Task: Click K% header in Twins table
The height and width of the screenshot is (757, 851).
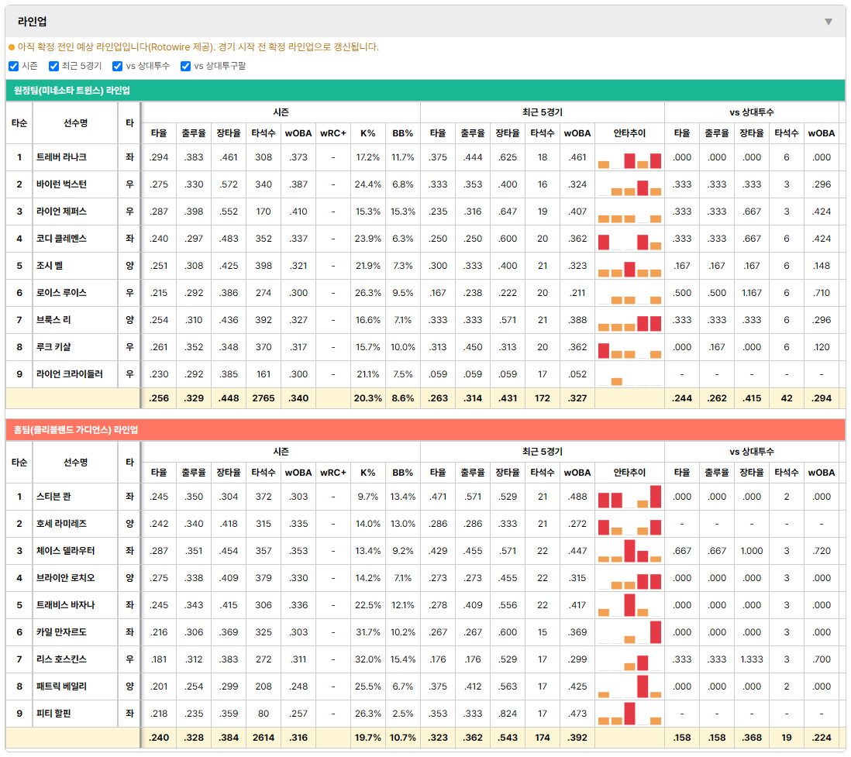Action: point(368,133)
